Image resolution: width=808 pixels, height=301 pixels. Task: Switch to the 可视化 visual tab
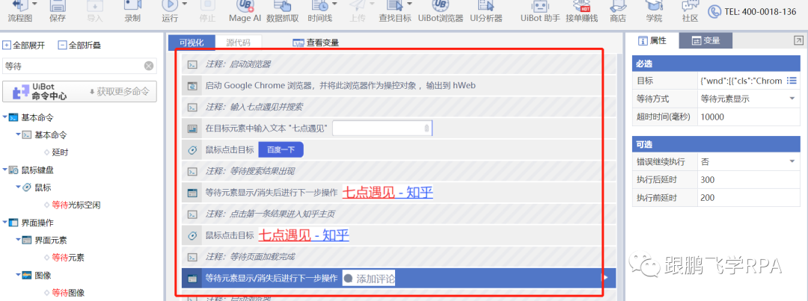click(192, 42)
